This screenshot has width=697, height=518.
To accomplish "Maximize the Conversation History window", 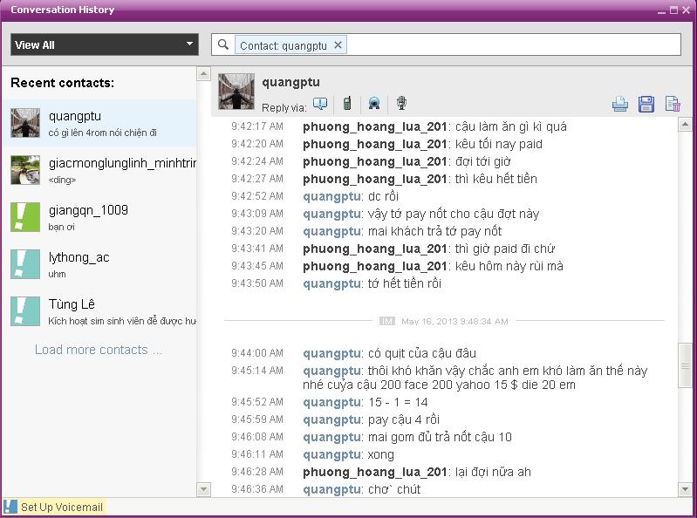I will coord(674,10).
